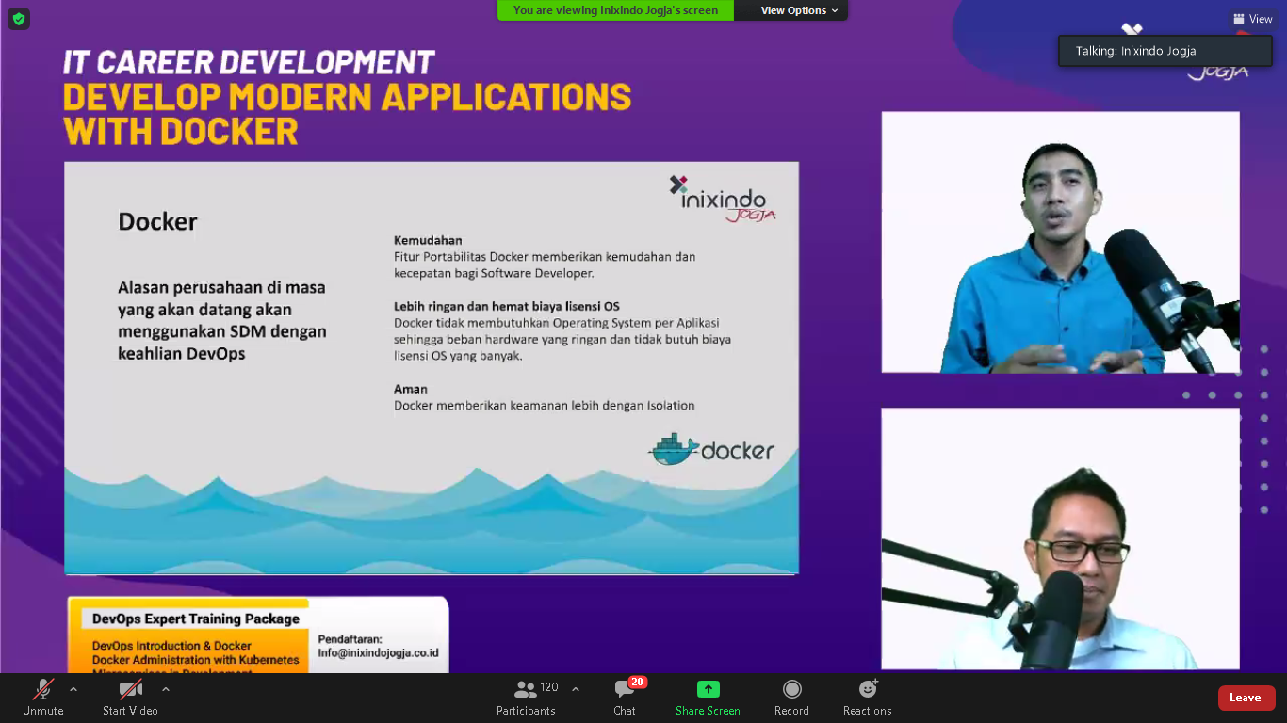Image resolution: width=1287 pixels, height=723 pixels.
Task: Unmute the microphone
Action: [43, 698]
